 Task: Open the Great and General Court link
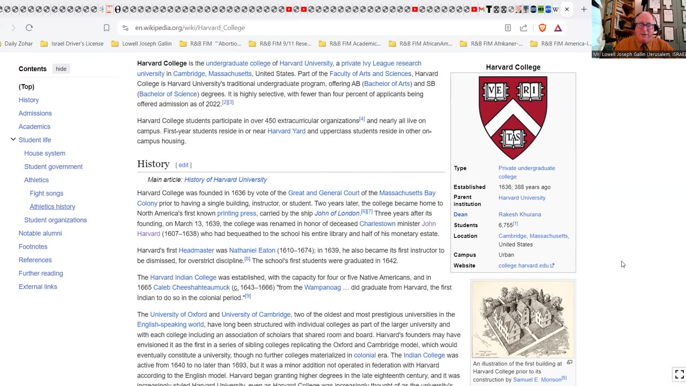(324, 193)
